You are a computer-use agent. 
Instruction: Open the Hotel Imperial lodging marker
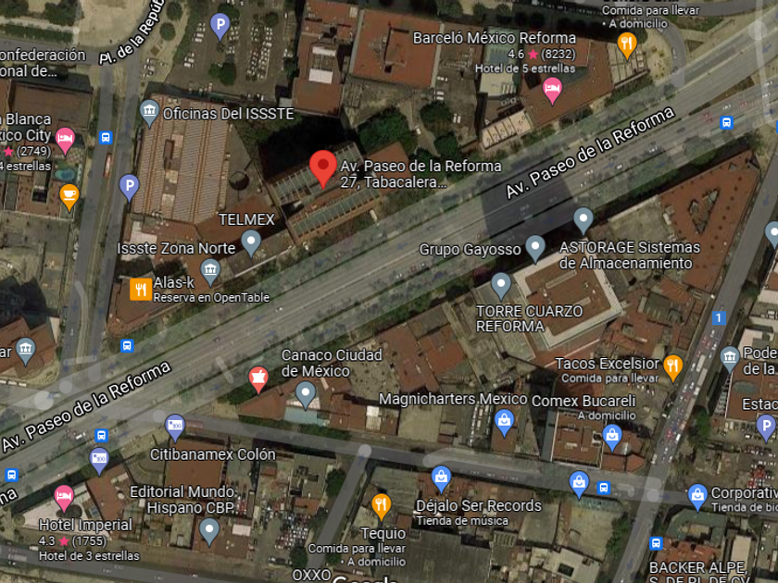(64, 498)
